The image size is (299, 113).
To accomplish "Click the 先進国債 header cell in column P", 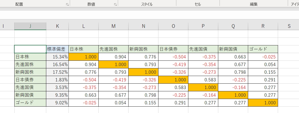I will click(x=203, y=49).
